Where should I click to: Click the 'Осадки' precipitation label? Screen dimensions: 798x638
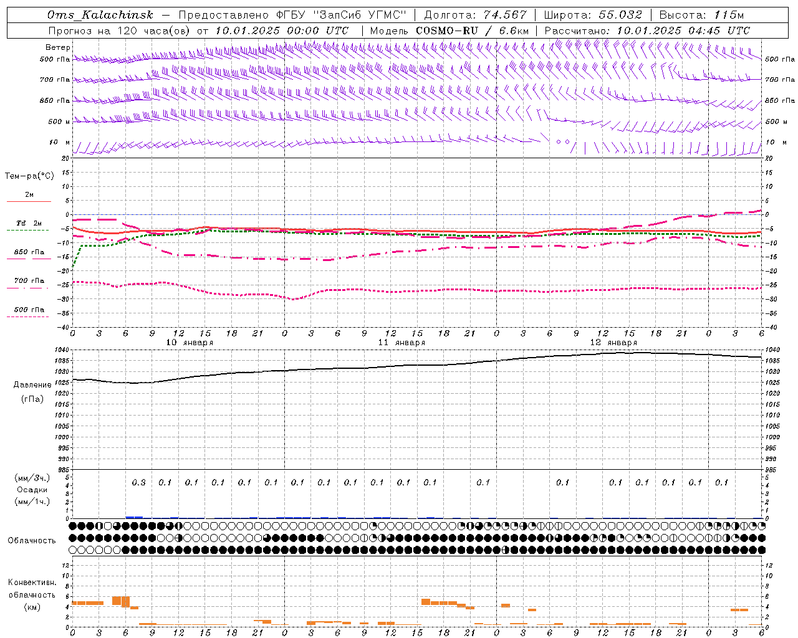32,490
